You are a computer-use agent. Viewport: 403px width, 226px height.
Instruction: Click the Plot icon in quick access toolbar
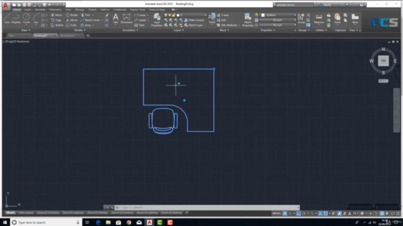coord(44,5)
